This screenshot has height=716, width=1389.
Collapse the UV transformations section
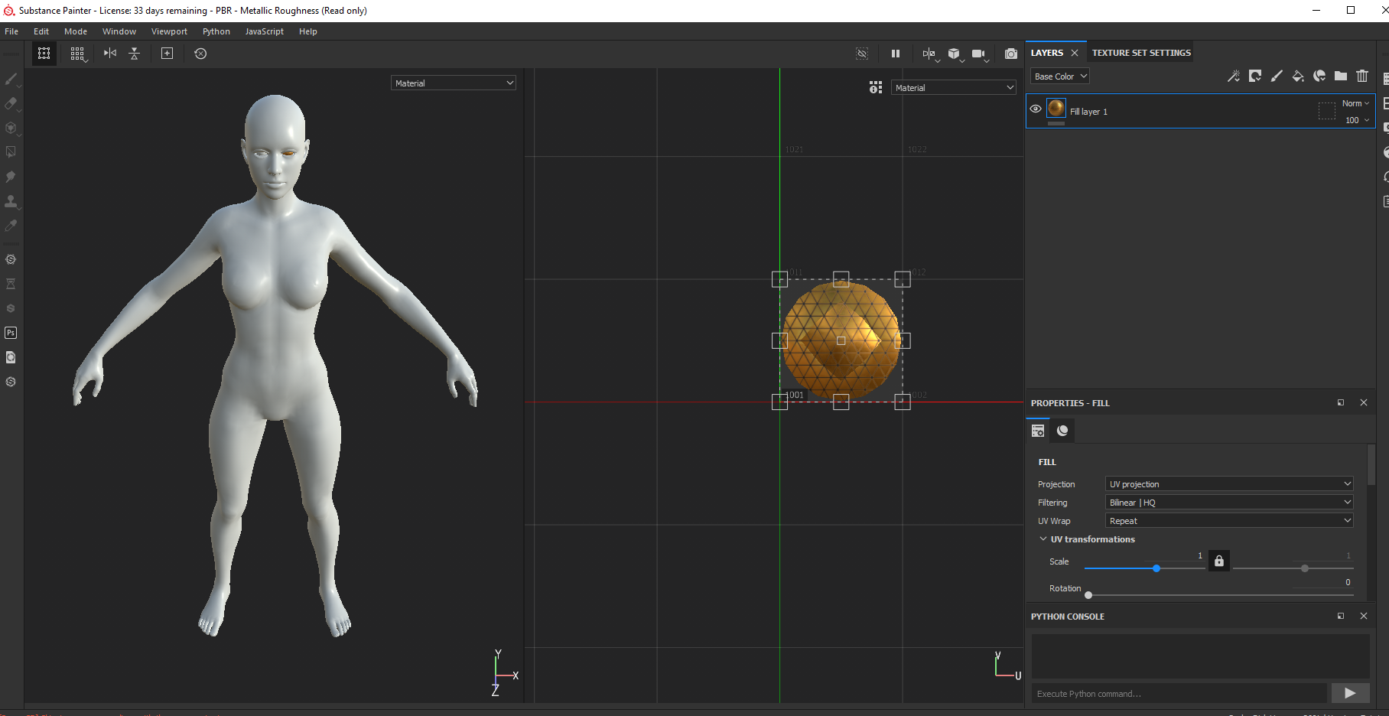tap(1043, 539)
